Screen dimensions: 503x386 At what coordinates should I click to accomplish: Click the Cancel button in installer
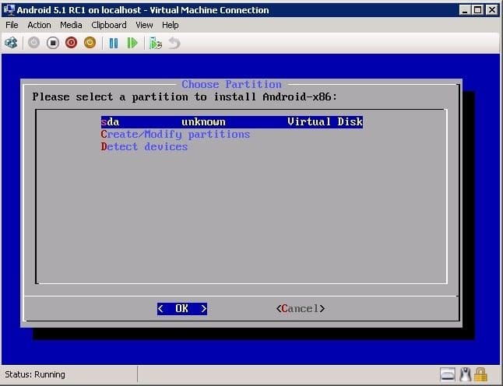pos(301,308)
